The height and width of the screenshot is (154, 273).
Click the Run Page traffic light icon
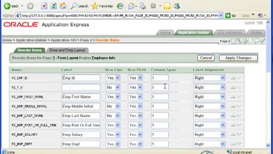[x=233, y=41]
